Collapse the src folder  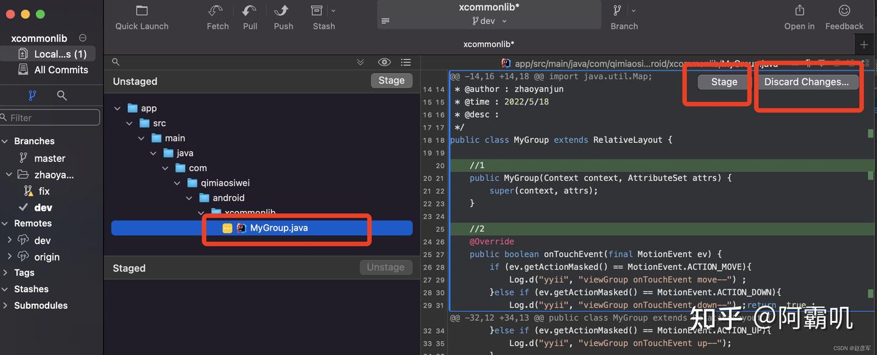pyautogui.click(x=129, y=123)
